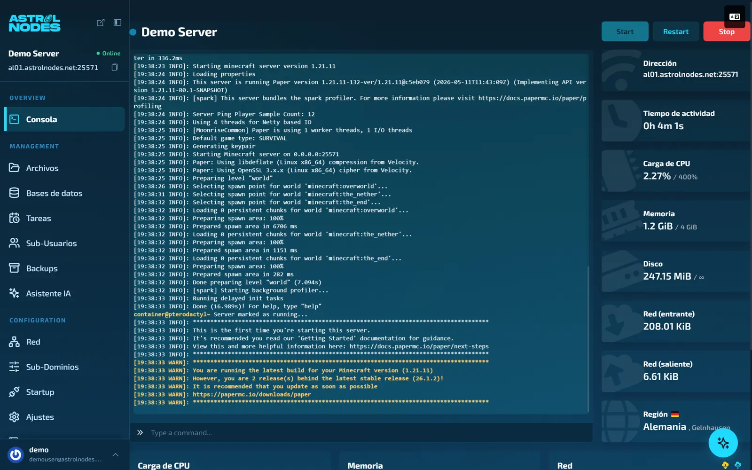Viewport: 752px width, 470px height.
Task: Click the Red (entrante) value 208.01 KiB
Action: [x=667, y=326]
